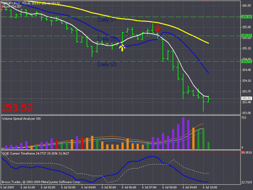Click the yellow up buy-signal arrow
The width and height of the screenshot is (253, 190).
pyautogui.click(x=122, y=48)
